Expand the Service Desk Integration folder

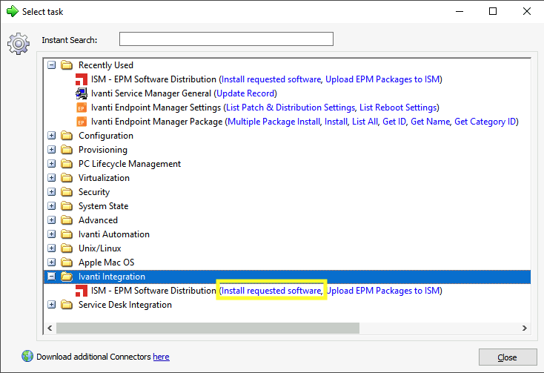click(52, 305)
